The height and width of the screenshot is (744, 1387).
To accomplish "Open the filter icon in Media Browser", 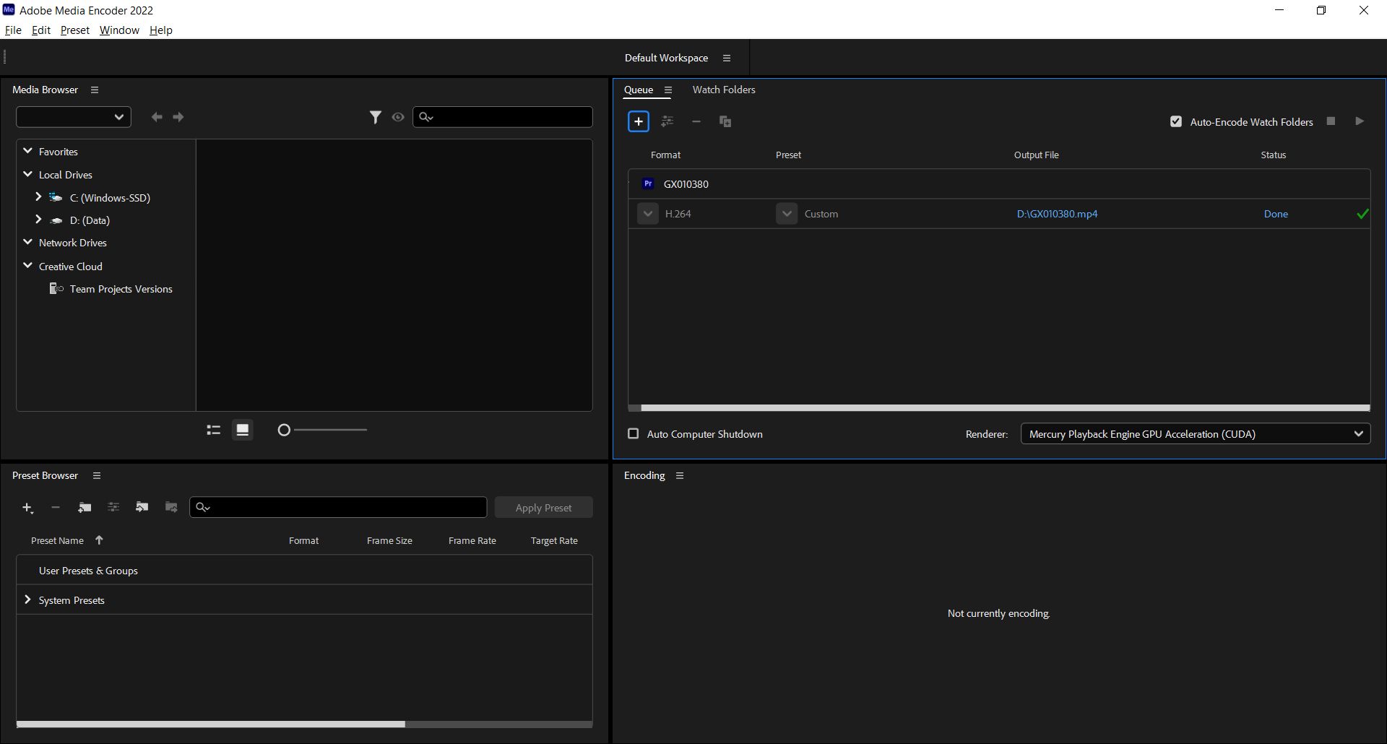I will pyautogui.click(x=376, y=116).
